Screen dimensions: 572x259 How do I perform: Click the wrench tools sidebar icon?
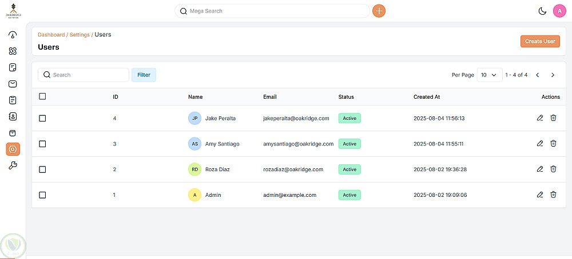13,165
